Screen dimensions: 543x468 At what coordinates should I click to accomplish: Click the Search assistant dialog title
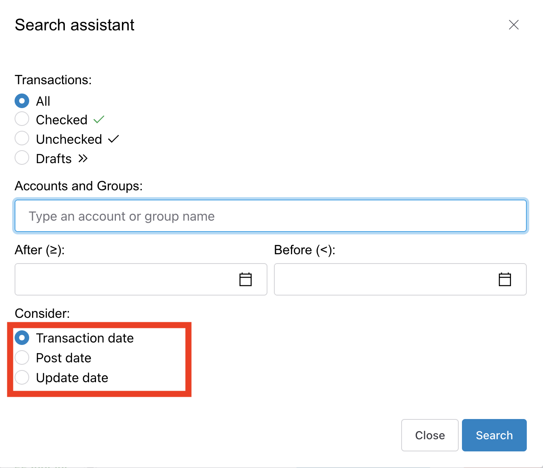pos(75,25)
